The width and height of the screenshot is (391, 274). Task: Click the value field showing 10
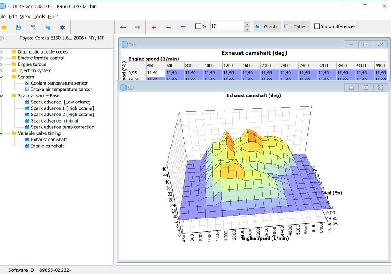coord(226,26)
